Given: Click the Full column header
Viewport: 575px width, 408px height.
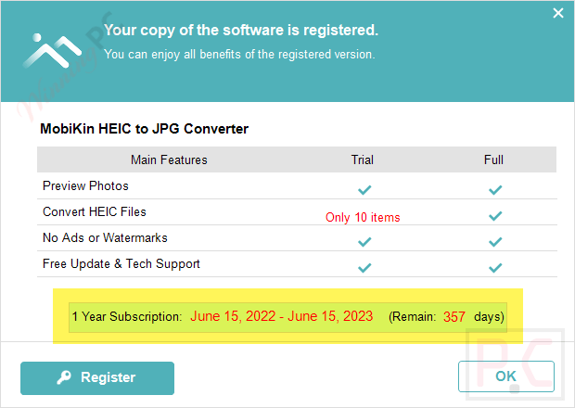Looking at the screenshot, I should [493, 159].
